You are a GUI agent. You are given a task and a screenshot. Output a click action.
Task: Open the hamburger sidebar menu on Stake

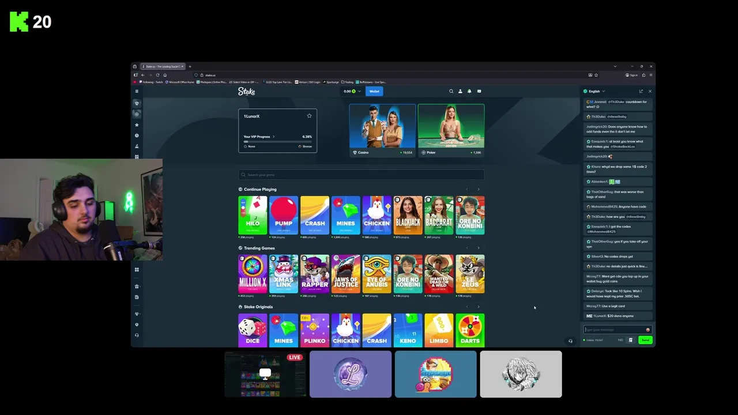137,91
